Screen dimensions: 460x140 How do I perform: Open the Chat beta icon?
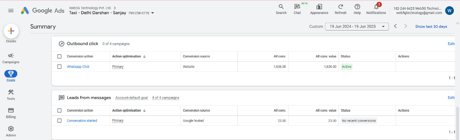tap(297, 7)
